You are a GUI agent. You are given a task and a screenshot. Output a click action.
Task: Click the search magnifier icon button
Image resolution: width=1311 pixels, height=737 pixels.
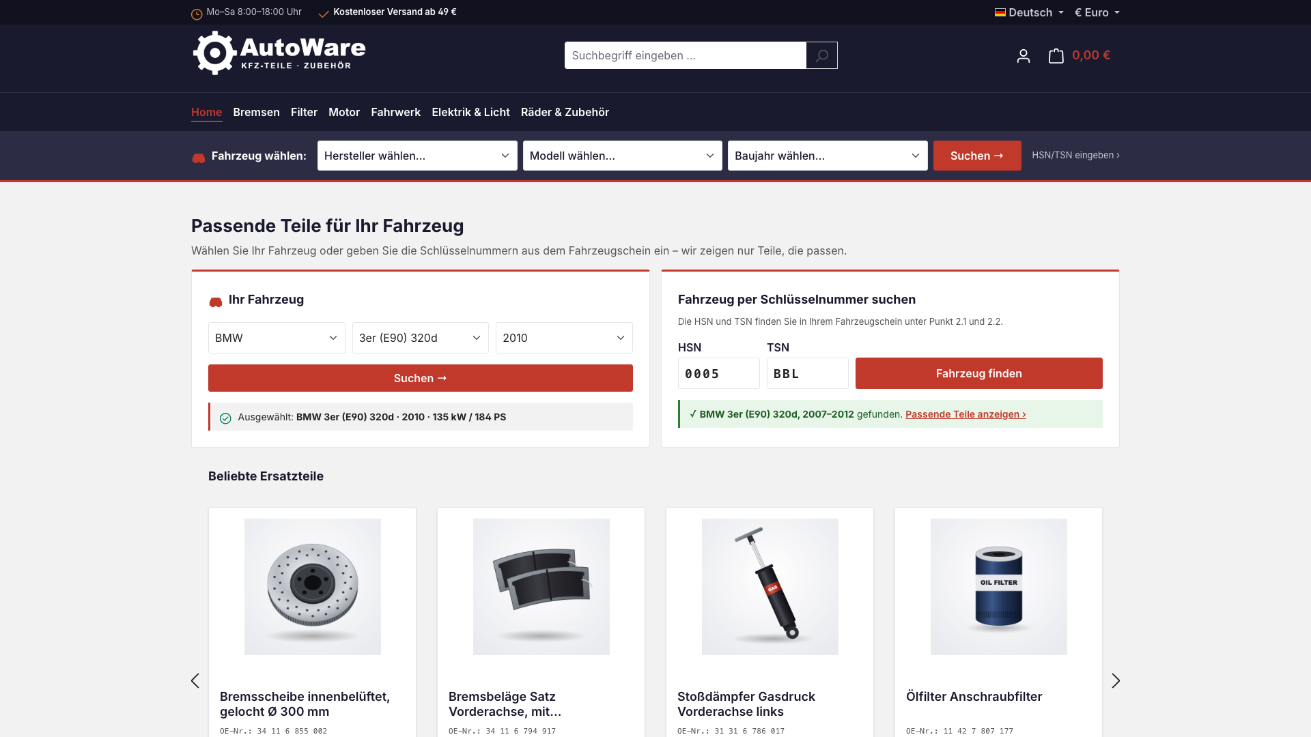pos(821,55)
